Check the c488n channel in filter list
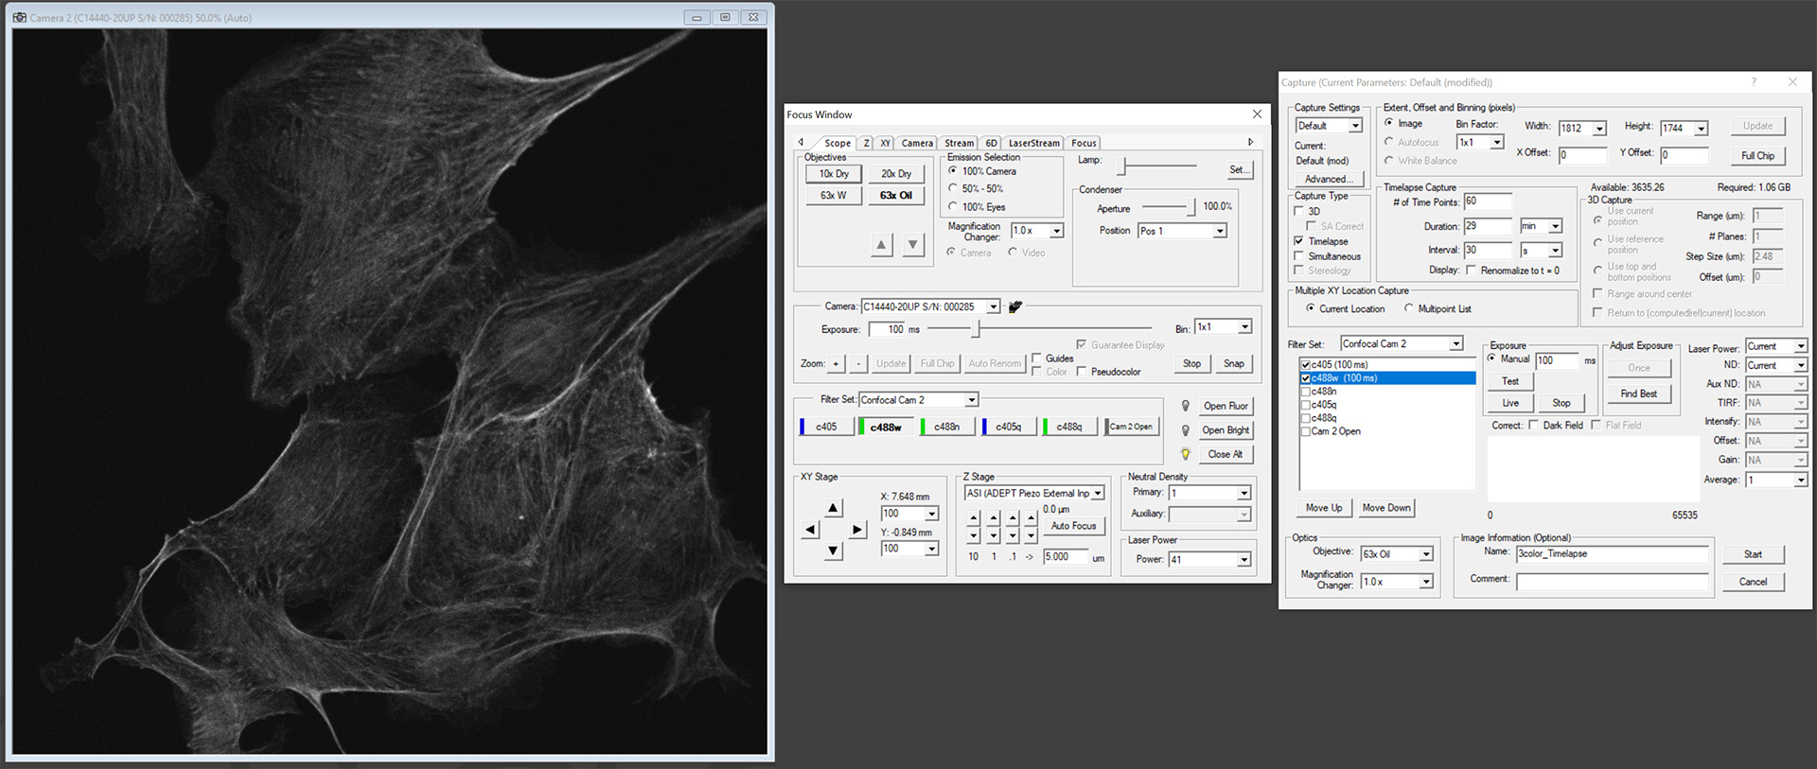 pyautogui.click(x=1306, y=392)
